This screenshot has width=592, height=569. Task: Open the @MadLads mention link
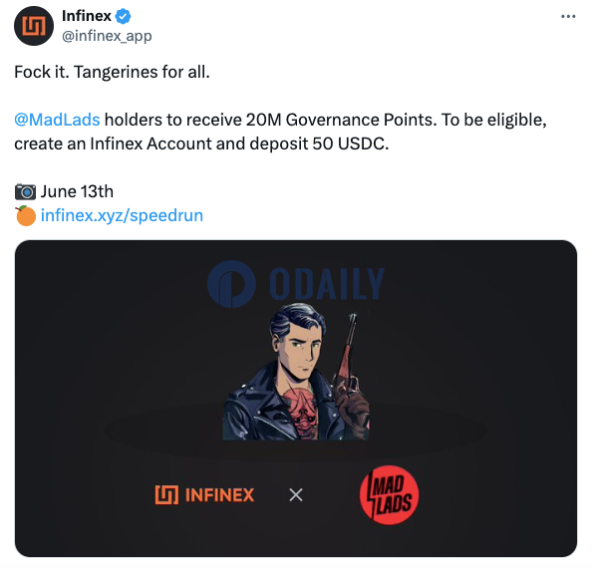click(57, 120)
